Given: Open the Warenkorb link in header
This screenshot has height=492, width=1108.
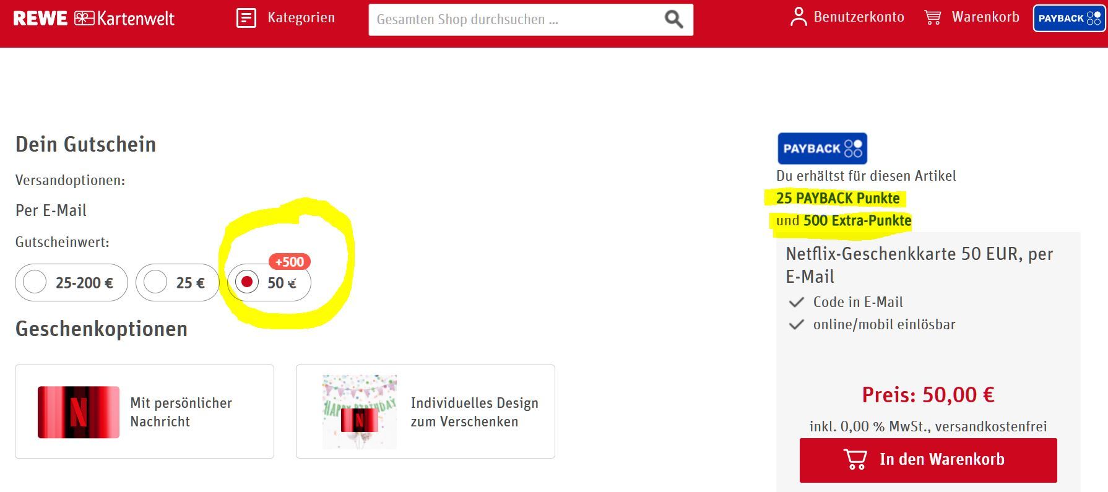Looking at the screenshot, I should [x=985, y=17].
